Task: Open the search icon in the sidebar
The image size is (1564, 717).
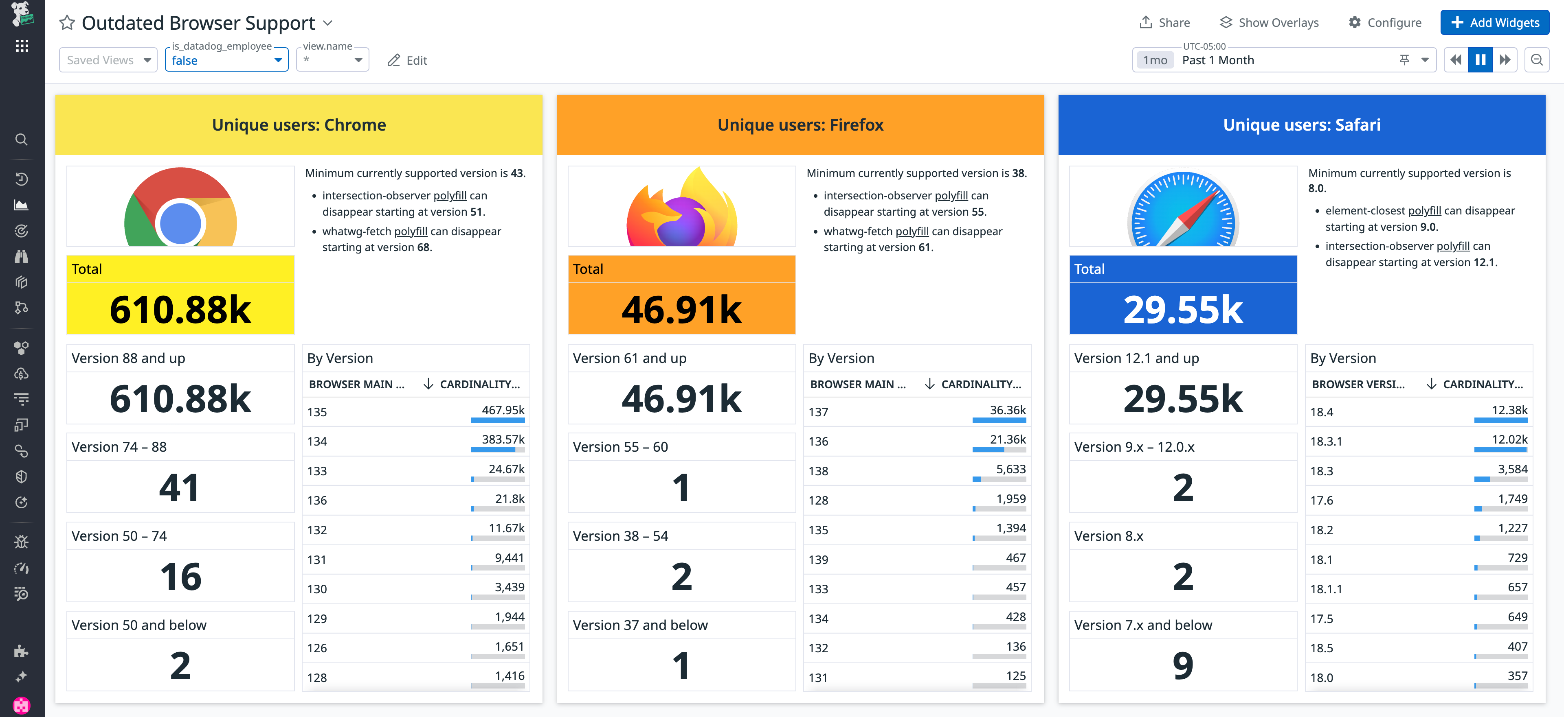Action: (21, 140)
